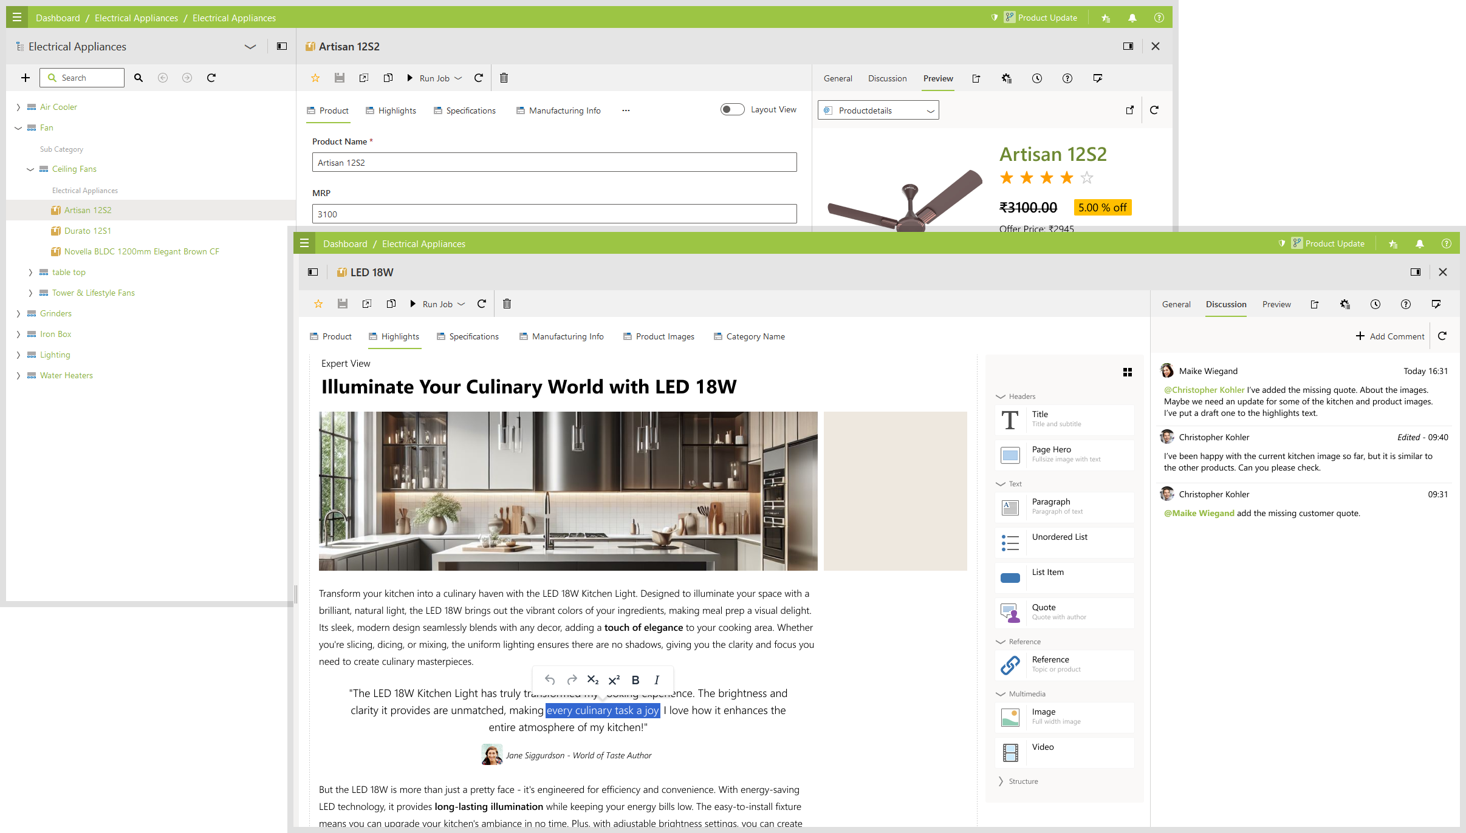Favorite Artisan 12S2 with star icon
Viewport: 1466px width, 833px height.
[315, 78]
